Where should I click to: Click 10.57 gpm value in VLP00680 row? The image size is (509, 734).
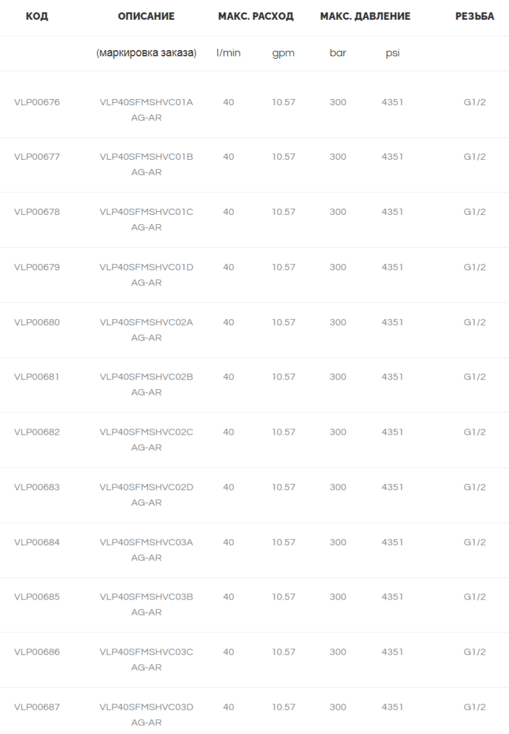(283, 323)
